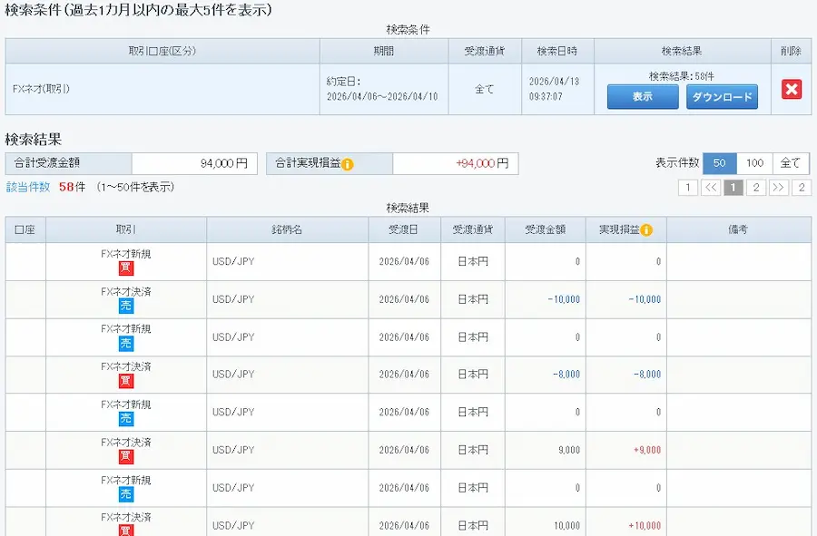
Task: Click the info icon in the 実現損益 column header
Action: coord(645,229)
